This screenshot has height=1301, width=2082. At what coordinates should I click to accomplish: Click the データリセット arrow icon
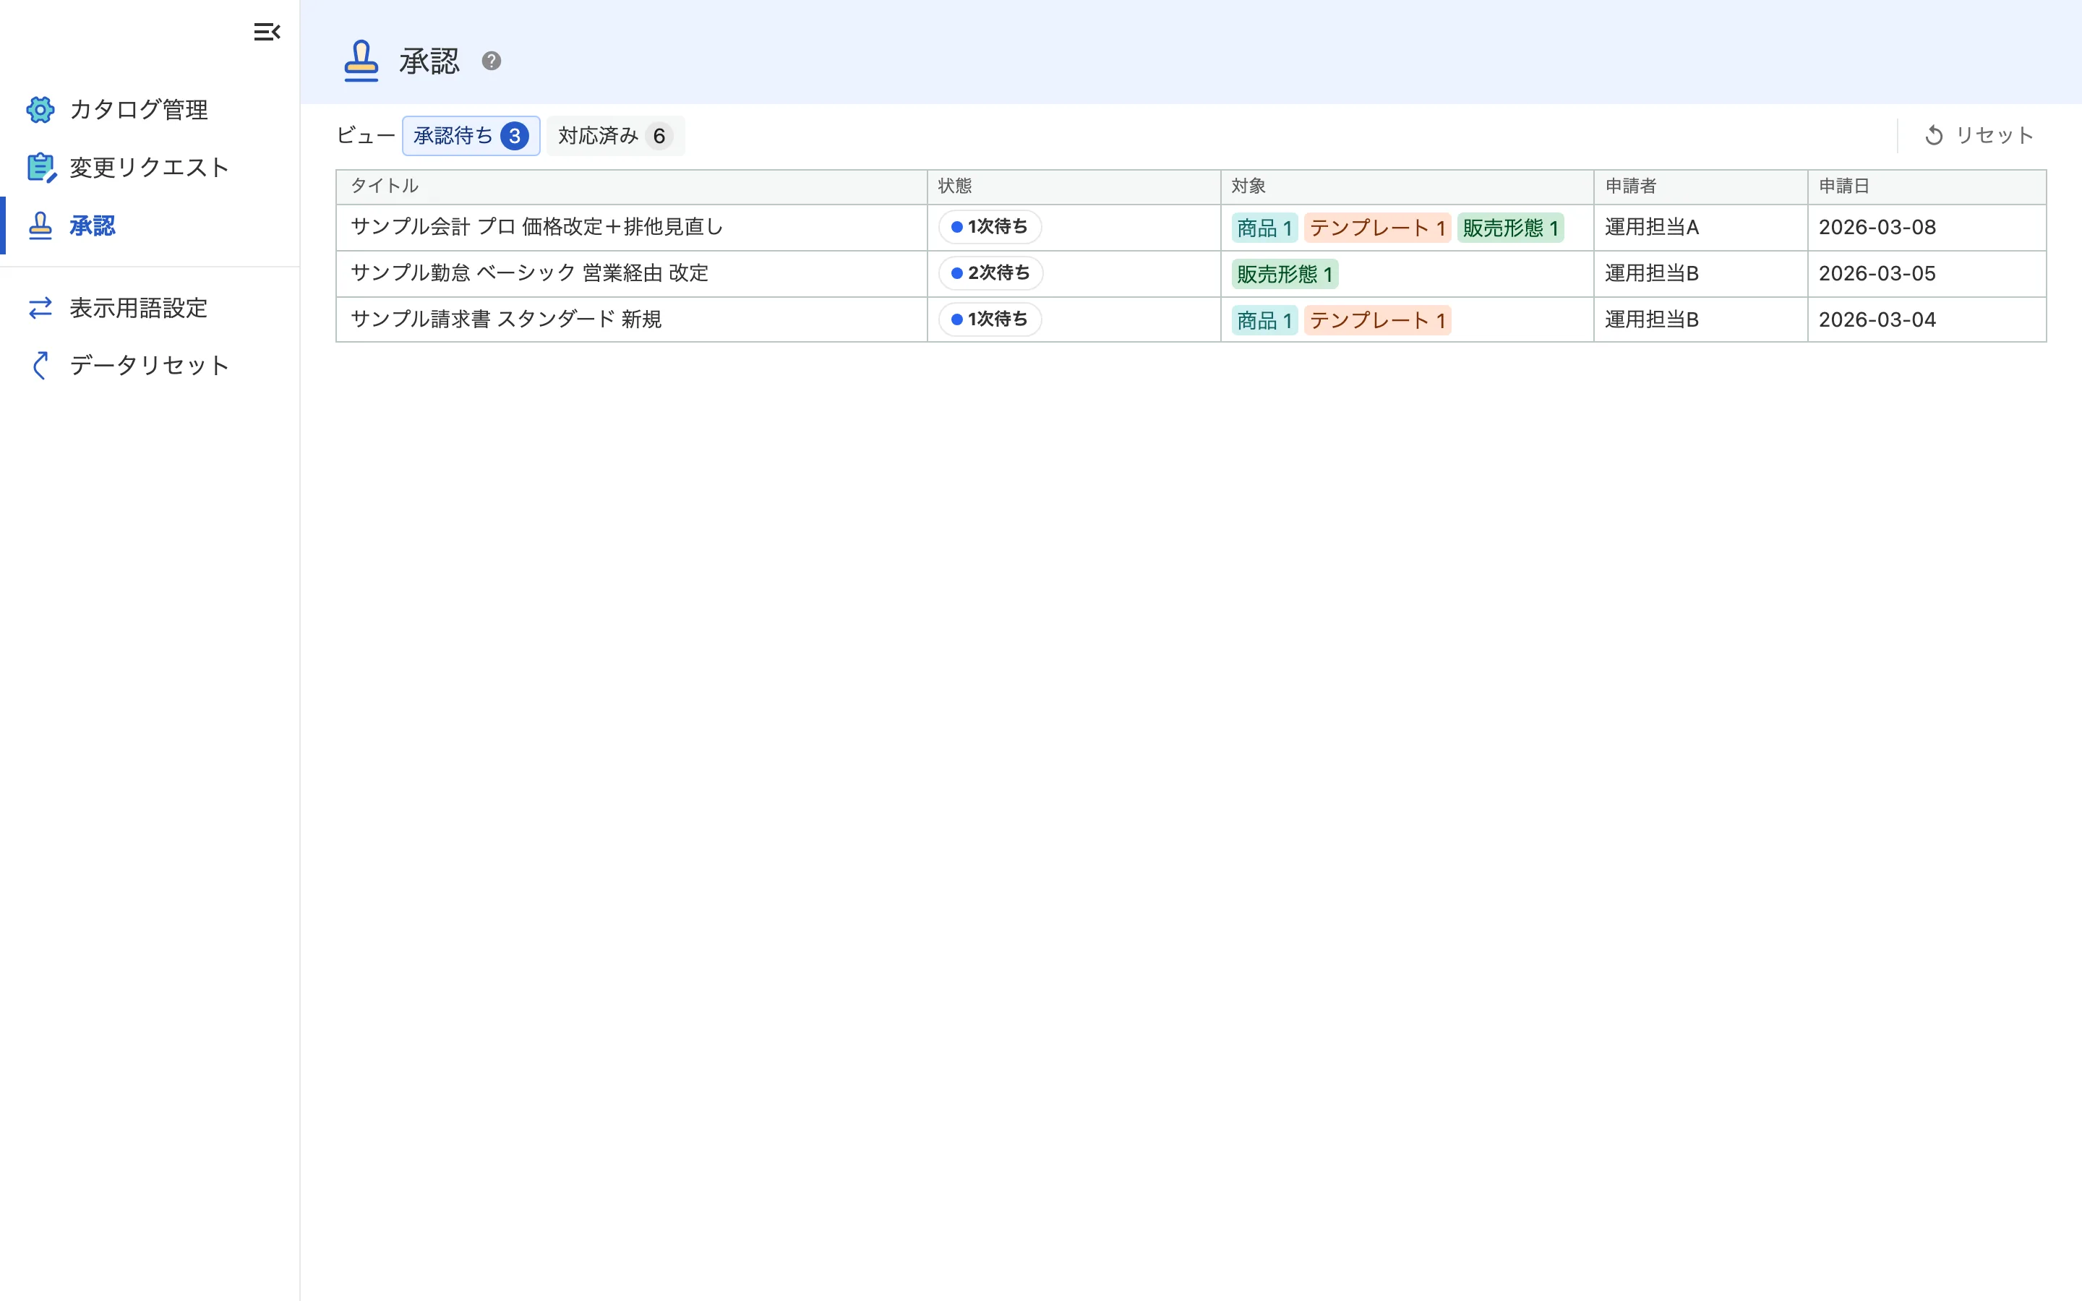coord(40,365)
